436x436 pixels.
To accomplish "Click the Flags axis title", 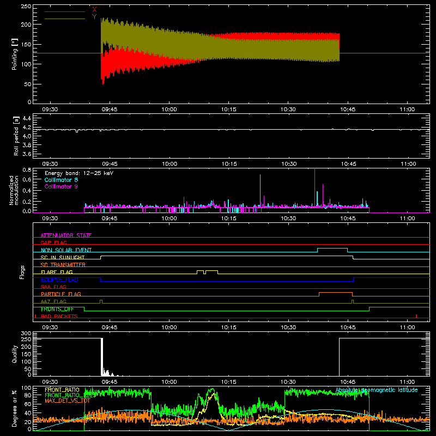I will click(22, 272).
